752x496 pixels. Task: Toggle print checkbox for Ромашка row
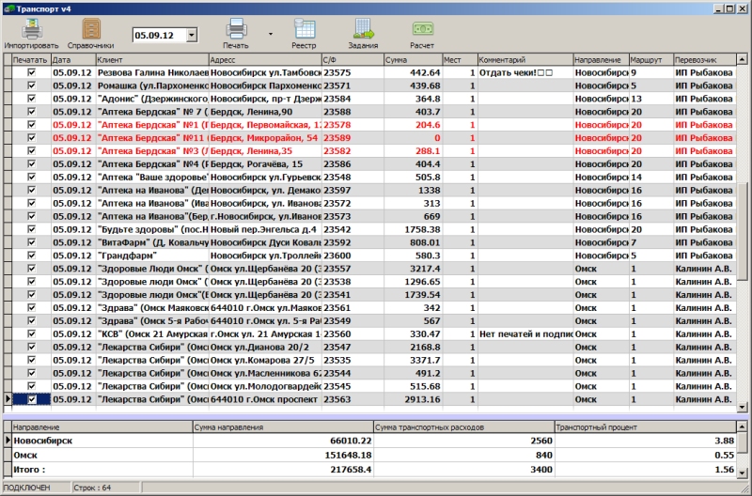pos(32,85)
